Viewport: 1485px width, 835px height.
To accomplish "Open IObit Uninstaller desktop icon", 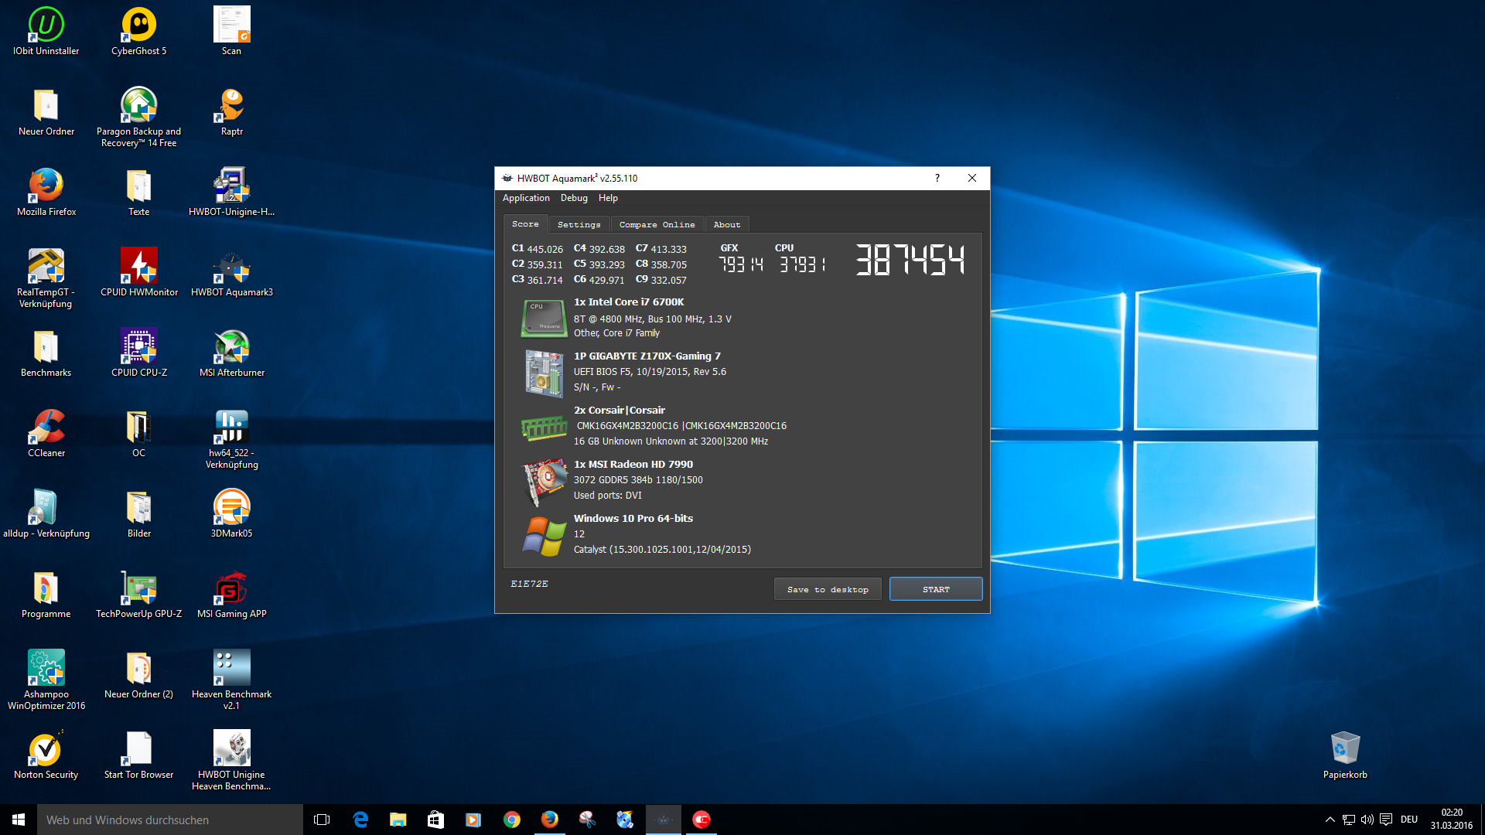I will [46, 31].
